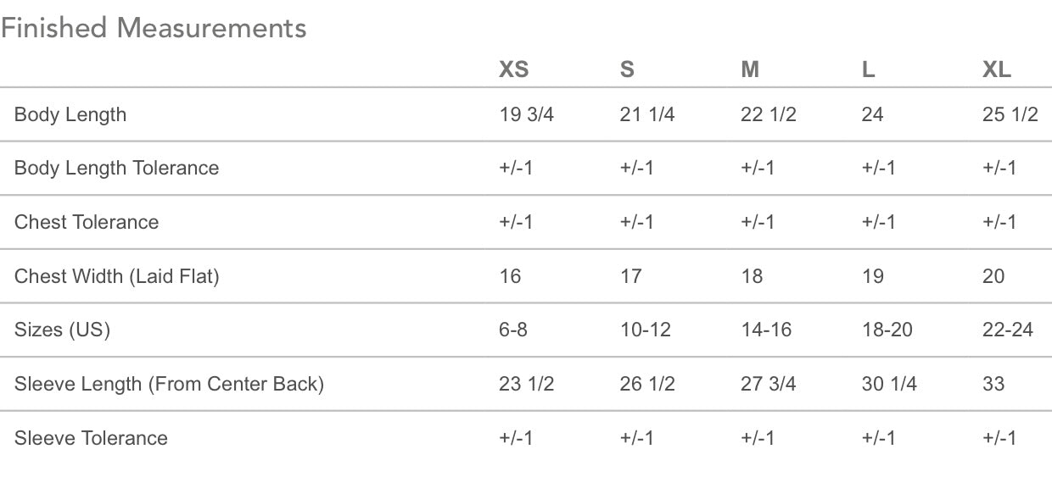Select XS body length value 19 3/4
1052x488 pixels.
coord(527,114)
